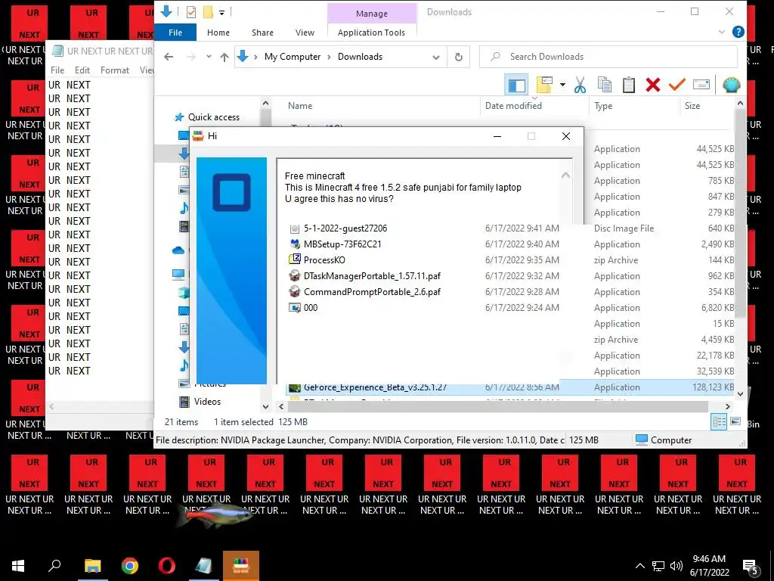774x581 pixels.
Task: Click the Windows Start button
Action: tap(18, 566)
